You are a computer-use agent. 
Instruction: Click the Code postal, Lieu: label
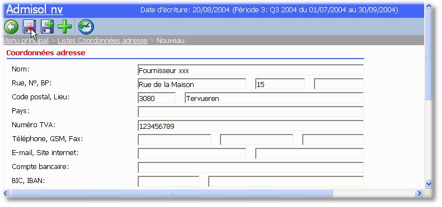(41, 97)
